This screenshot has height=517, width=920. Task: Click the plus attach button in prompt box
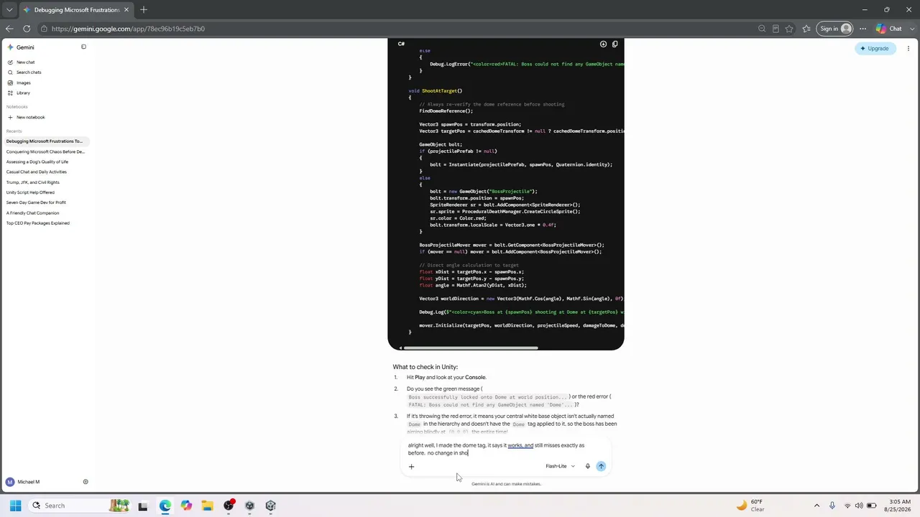pyautogui.click(x=411, y=467)
